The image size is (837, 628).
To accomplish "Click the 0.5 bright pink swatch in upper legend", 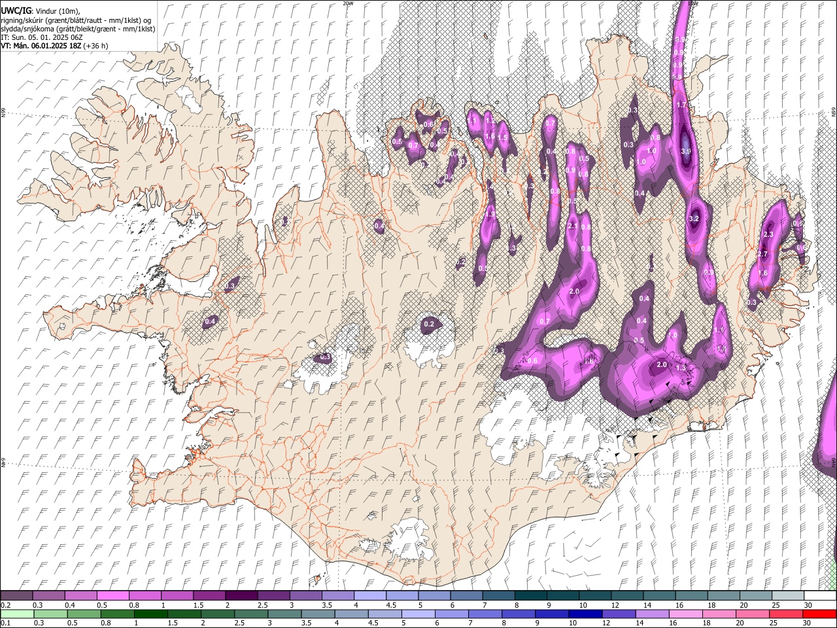I will [112, 596].
